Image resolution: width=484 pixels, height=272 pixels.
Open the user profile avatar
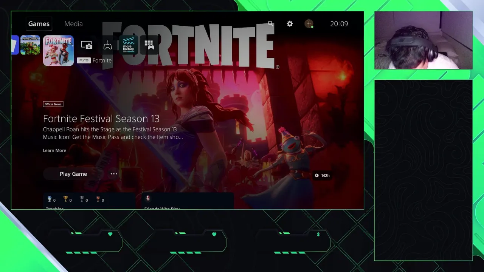coord(309,23)
